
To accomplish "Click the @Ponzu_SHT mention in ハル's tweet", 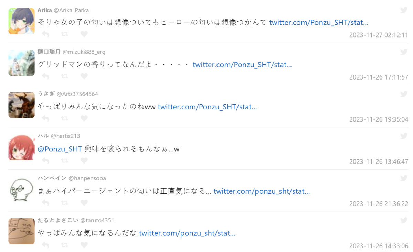I will [x=60, y=149].
